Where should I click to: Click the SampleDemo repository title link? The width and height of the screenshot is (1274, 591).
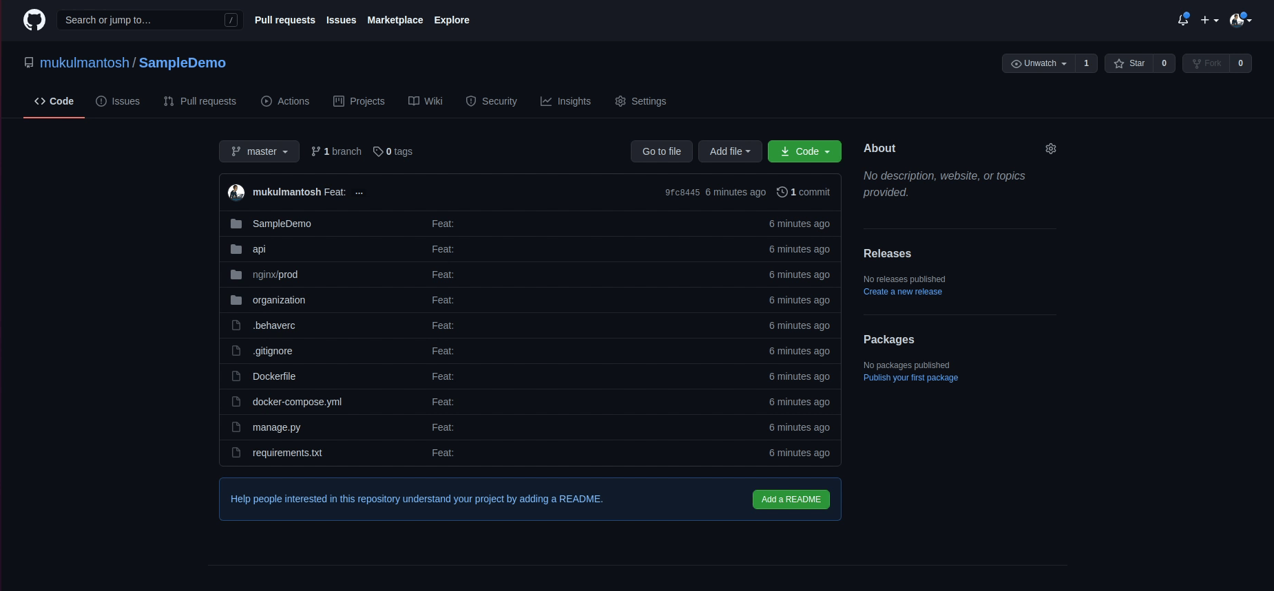click(x=182, y=63)
